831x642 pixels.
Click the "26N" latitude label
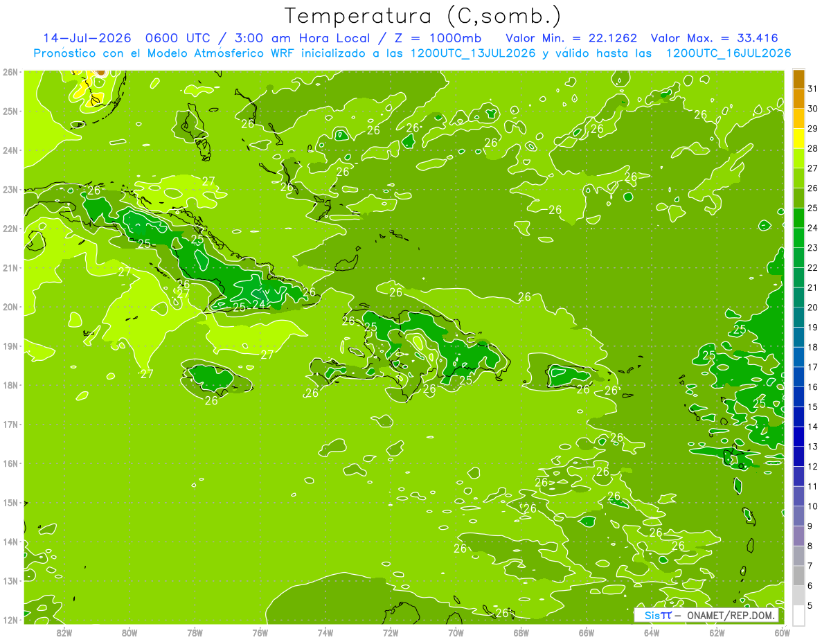(11, 72)
